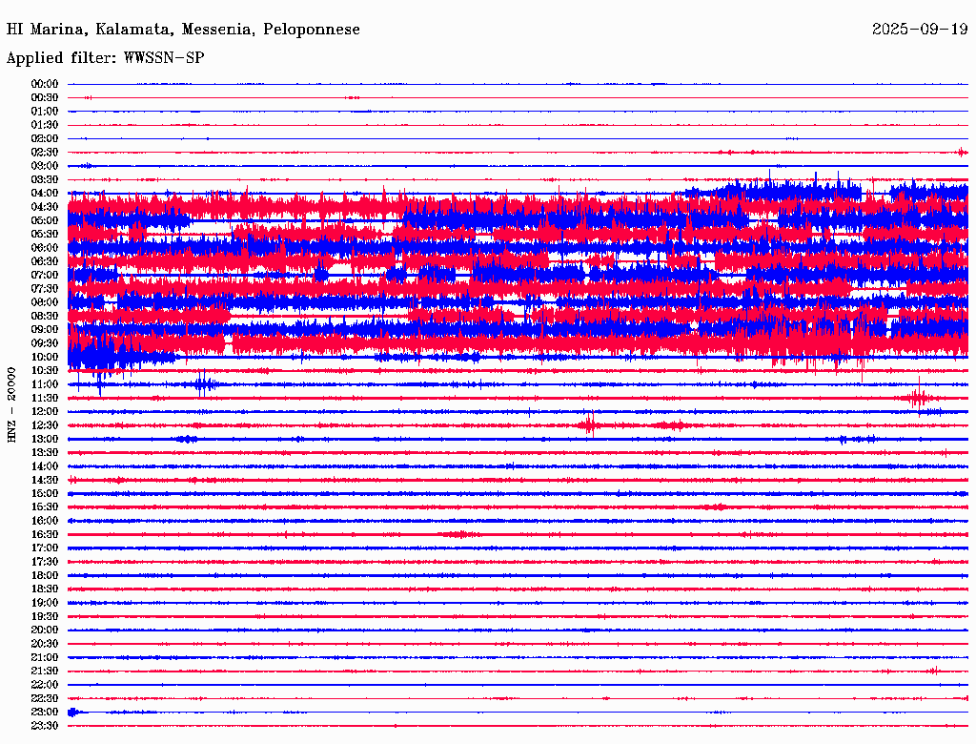Select the 21:00 time label

click(x=45, y=658)
